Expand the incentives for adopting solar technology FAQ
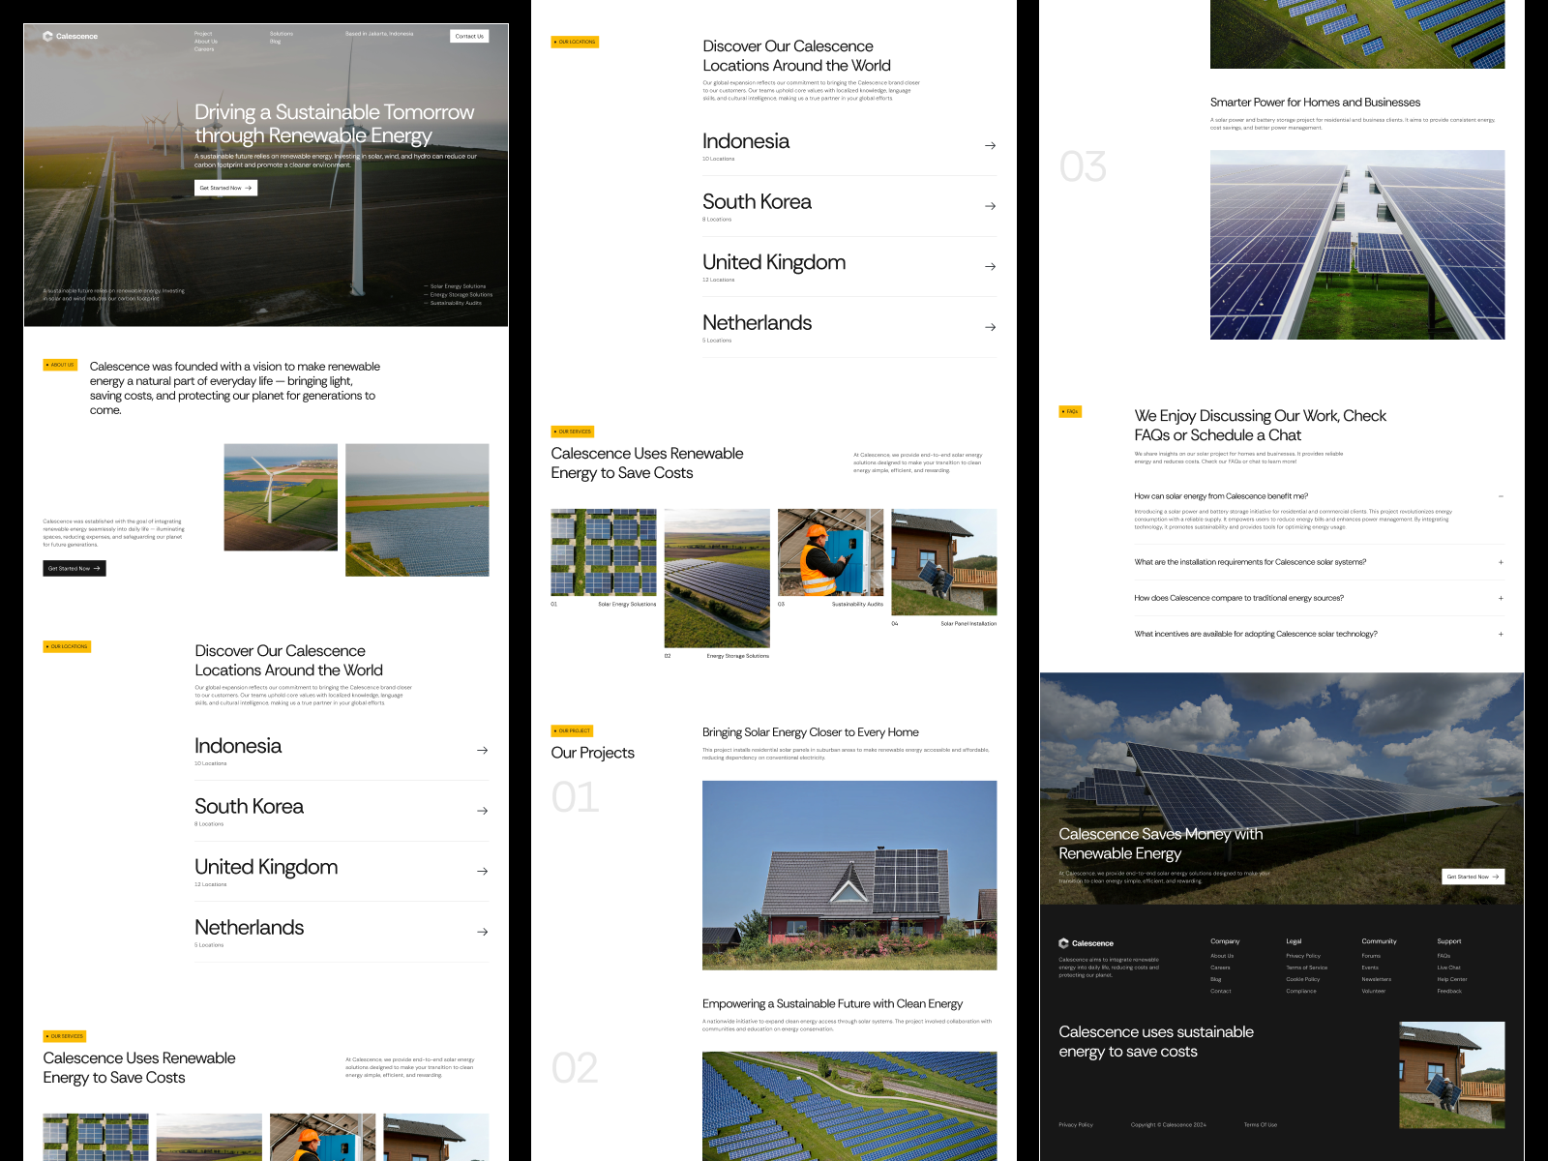This screenshot has width=1548, height=1161. (x=1501, y=635)
